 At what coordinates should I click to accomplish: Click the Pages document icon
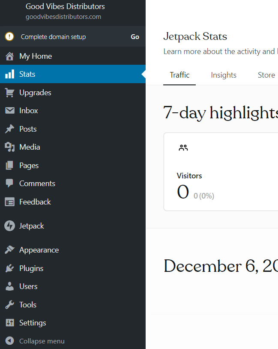9,165
